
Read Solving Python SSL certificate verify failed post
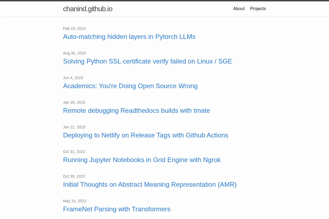148,61
